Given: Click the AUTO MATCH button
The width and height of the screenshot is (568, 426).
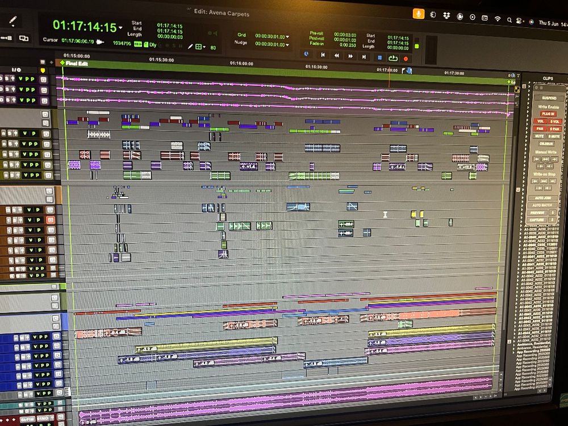Looking at the screenshot, I should point(542,205).
